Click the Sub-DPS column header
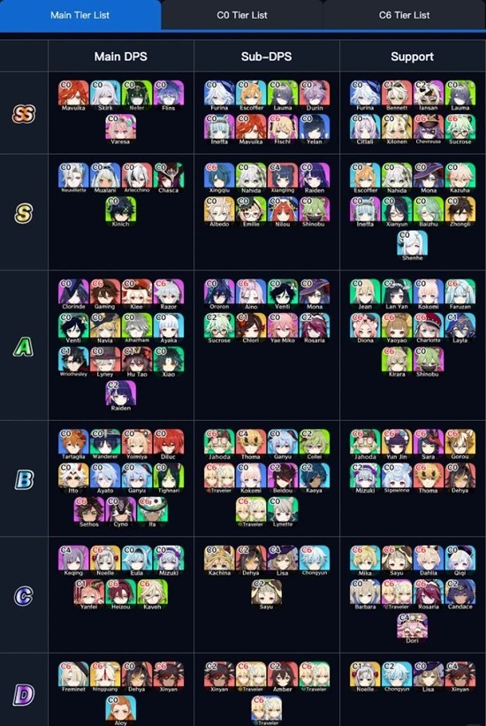 267,57
